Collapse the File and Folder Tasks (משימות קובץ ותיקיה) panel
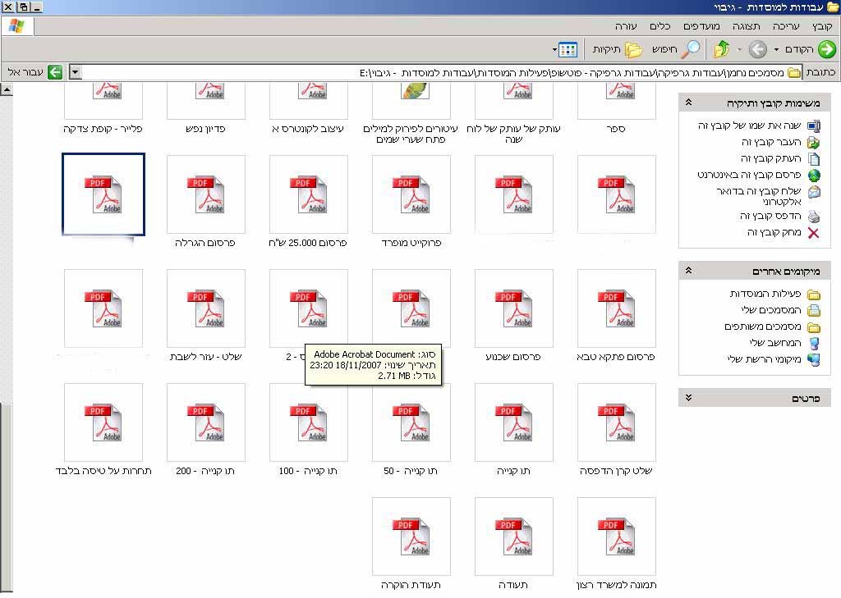 pyautogui.click(x=689, y=103)
